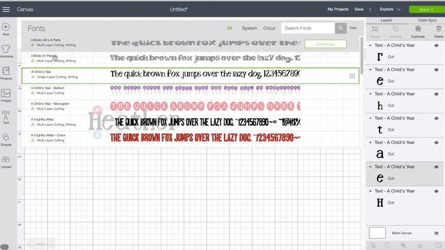Collapse the highlighted e layer arrow
This screenshot has width=445, height=250.
coord(371,167)
